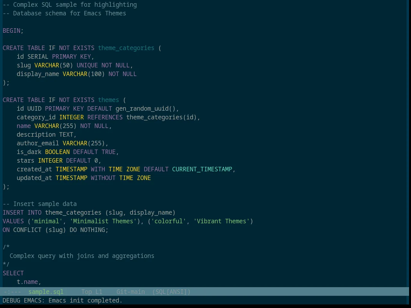Click the 'Minimalist Themes' string
This screenshot has width=411, height=308.
pos(103,221)
